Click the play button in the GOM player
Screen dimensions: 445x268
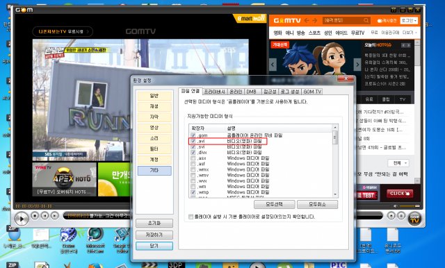[22, 219]
